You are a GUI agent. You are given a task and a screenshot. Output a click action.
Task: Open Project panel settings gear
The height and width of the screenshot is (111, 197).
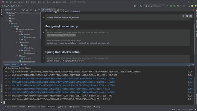[x=35, y=10]
